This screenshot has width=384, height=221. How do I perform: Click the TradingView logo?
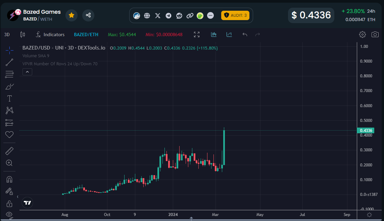pos(28,203)
